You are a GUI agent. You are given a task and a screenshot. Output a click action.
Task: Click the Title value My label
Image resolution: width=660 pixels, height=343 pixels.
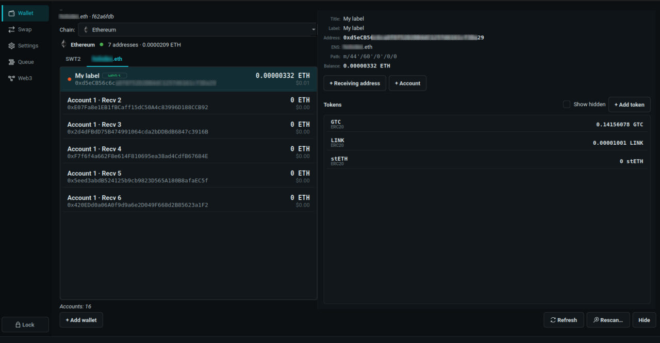tap(354, 19)
